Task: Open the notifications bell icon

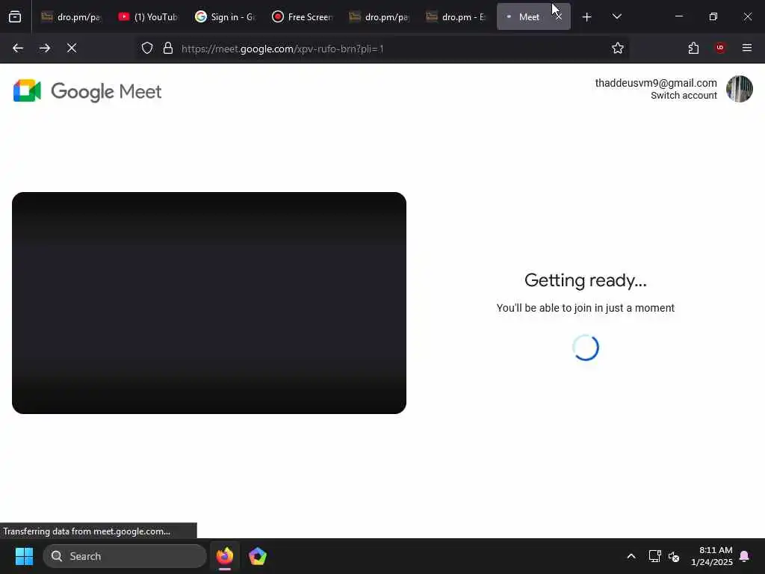Action: [745, 556]
